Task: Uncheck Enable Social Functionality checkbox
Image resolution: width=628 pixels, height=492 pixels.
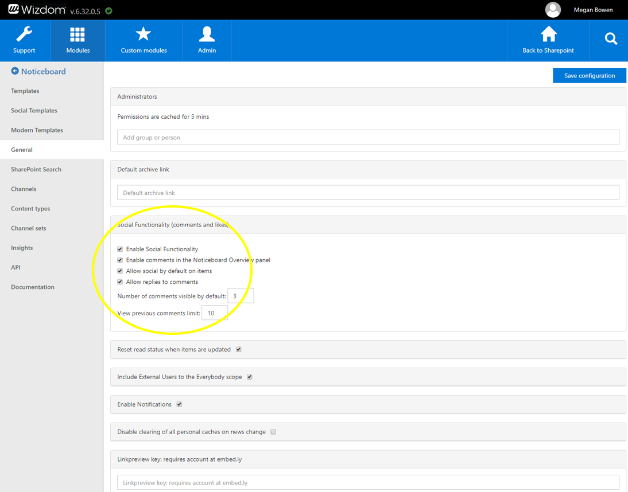Action: click(120, 249)
